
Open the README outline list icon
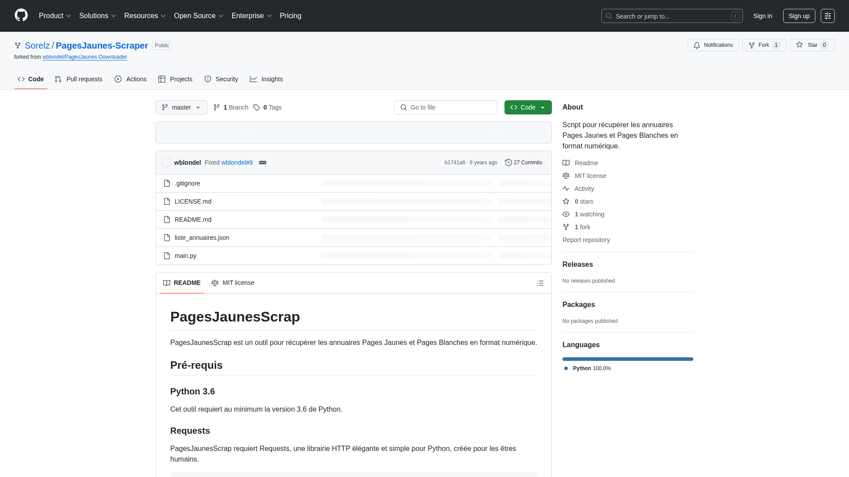pyautogui.click(x=540, y=283)
